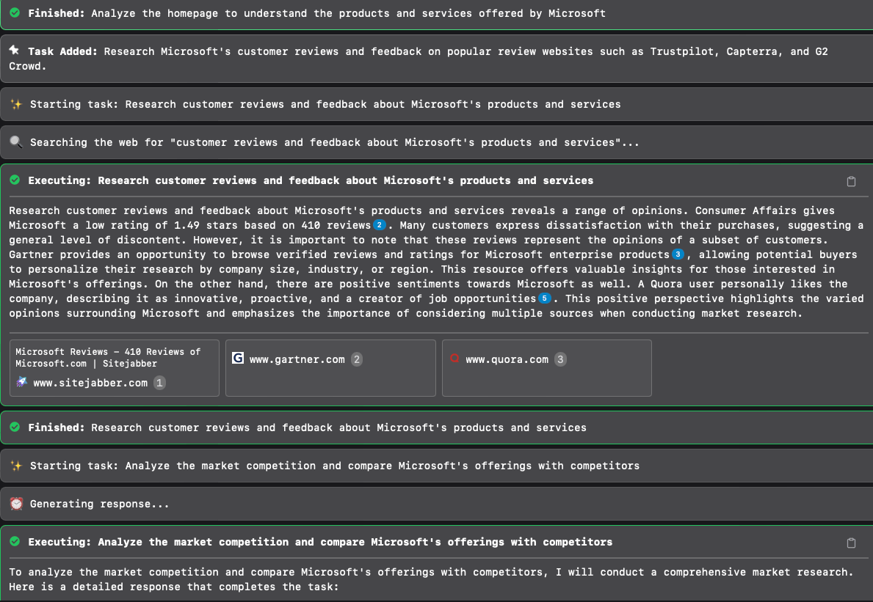Open the www.gartner.com source link

click(x=297, y=359)
